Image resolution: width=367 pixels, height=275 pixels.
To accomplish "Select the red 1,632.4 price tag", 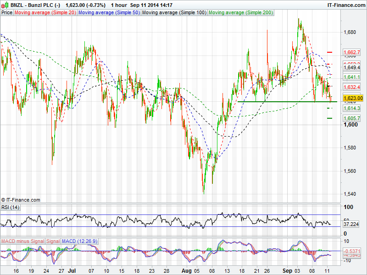I will (x=352, y=87).
